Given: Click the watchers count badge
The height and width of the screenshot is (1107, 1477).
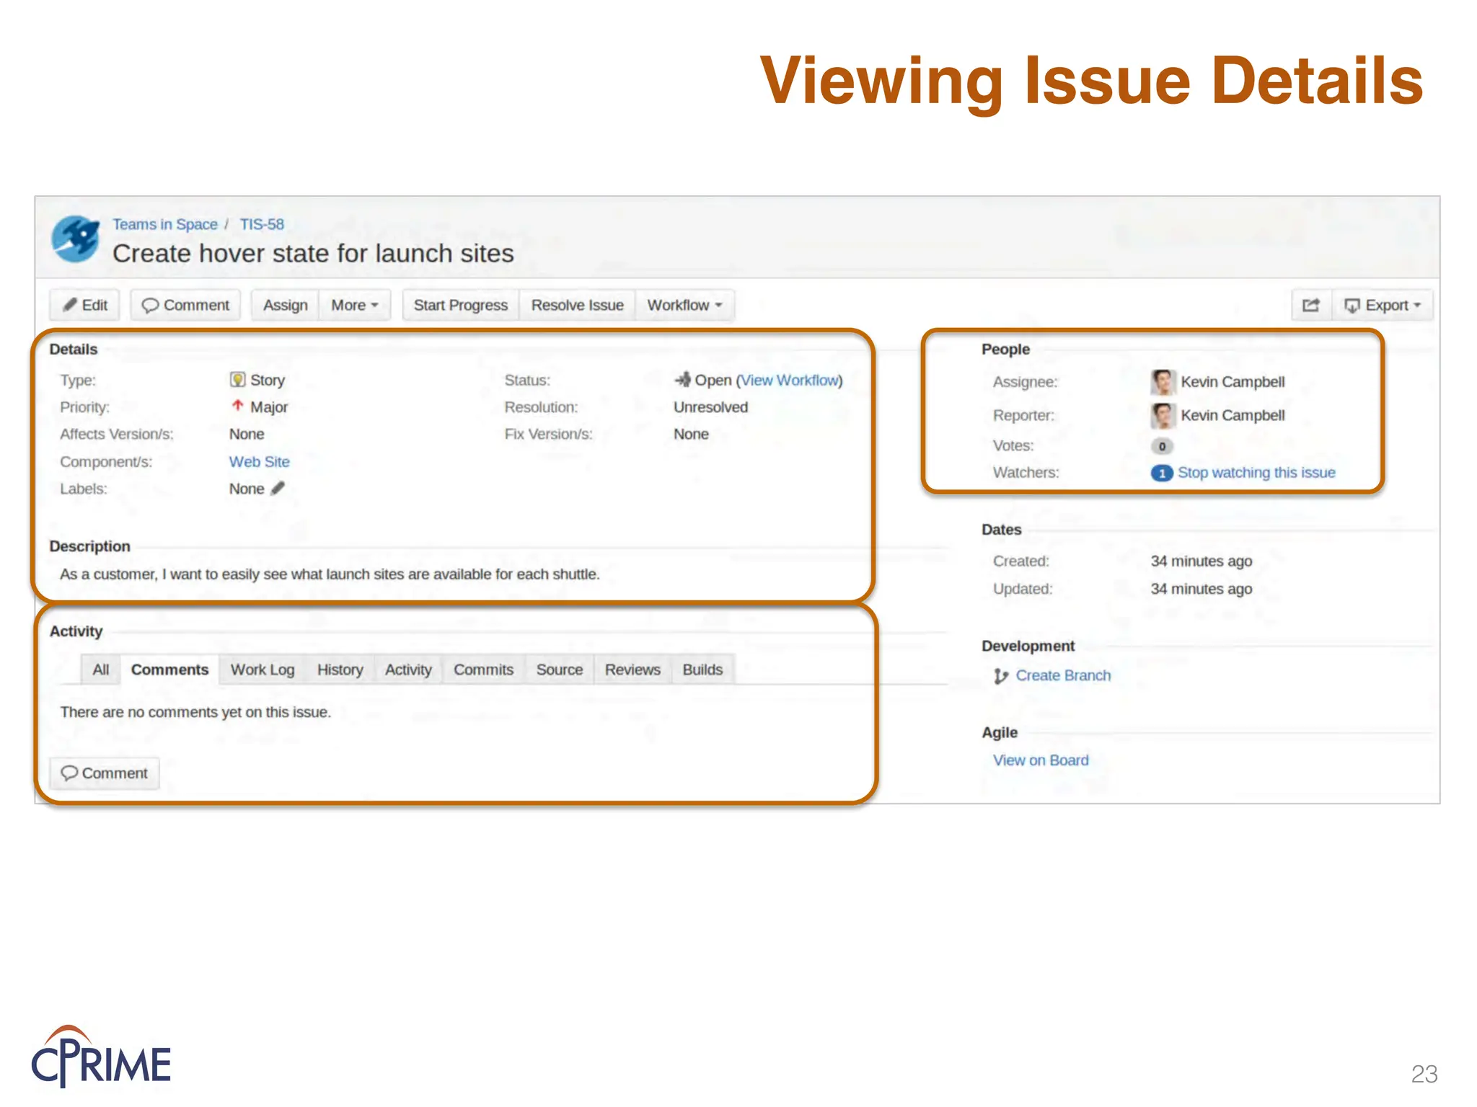Looking at the screenshot, I should pyautogui.click(x=1161, y=474).
